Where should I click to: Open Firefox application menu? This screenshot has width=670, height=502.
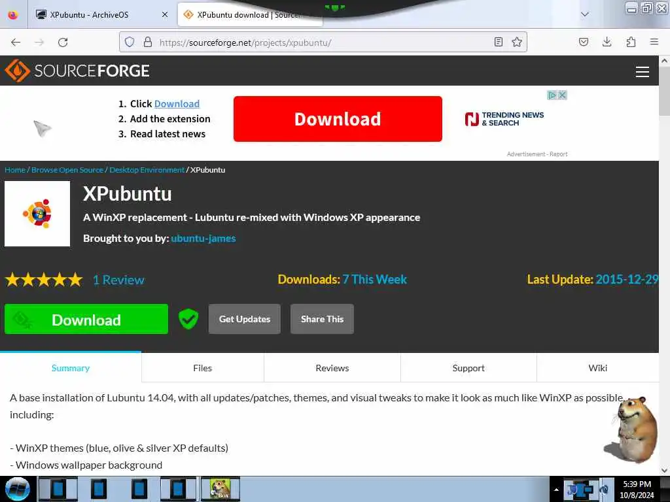[654, 42]
